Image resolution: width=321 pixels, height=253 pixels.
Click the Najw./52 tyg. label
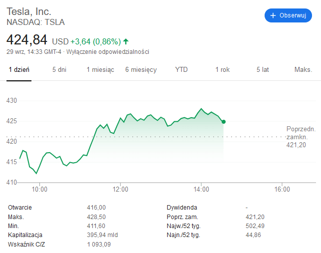183,226
